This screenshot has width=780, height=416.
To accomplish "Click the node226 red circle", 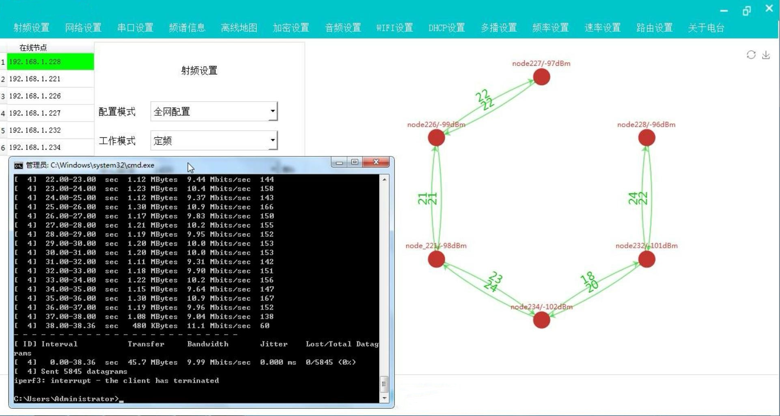I will pyautogui.click(x=436, y=138).
